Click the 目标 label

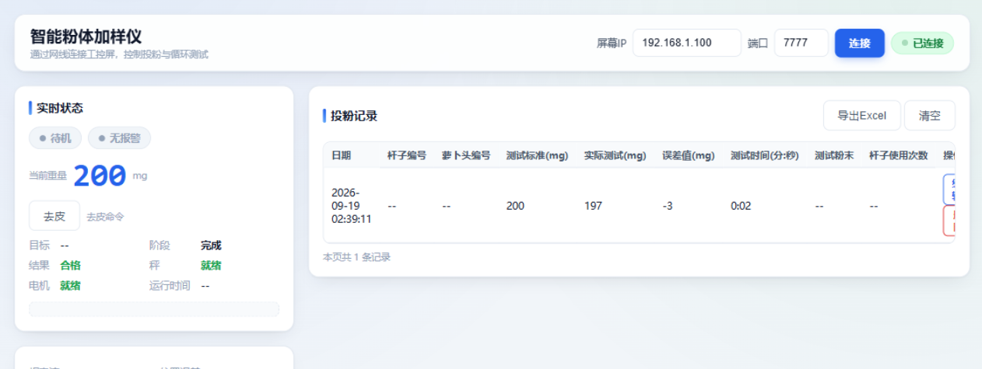tap(39, 245)
